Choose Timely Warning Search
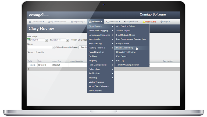207x117 pixels. click(132, 65)
